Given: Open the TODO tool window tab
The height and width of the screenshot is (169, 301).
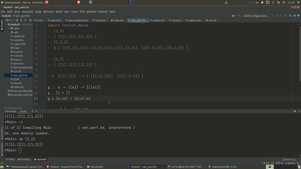Looking at the screenshot, I should tap(10, 160).
